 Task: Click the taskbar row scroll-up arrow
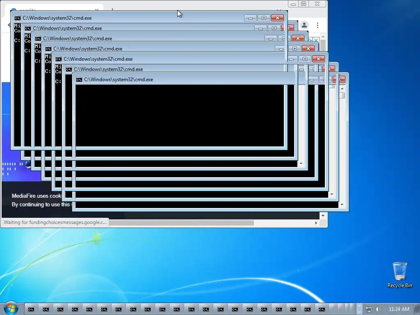(359, 306)
